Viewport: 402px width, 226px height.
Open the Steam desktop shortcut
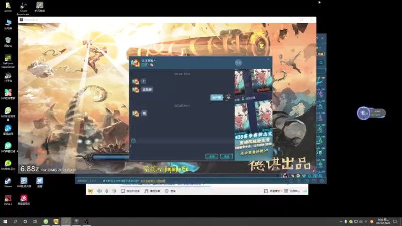pyautogui.click(x=8, y=183)
